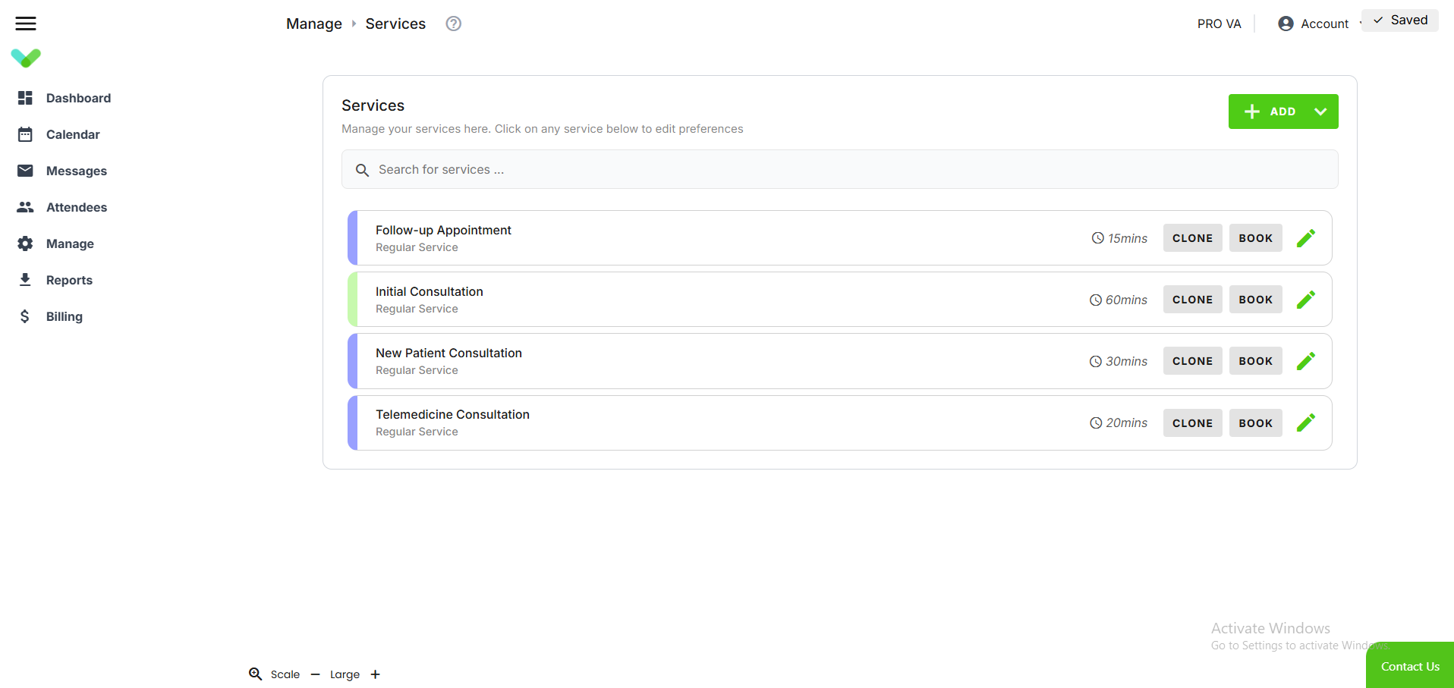Click the Scale zoom magnifier icon
Viewport: 1454px width, 688px height.
click(x=256, y=674)
